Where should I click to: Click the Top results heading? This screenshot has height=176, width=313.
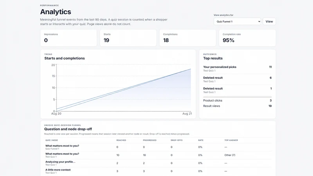click(x=213, y=58)
